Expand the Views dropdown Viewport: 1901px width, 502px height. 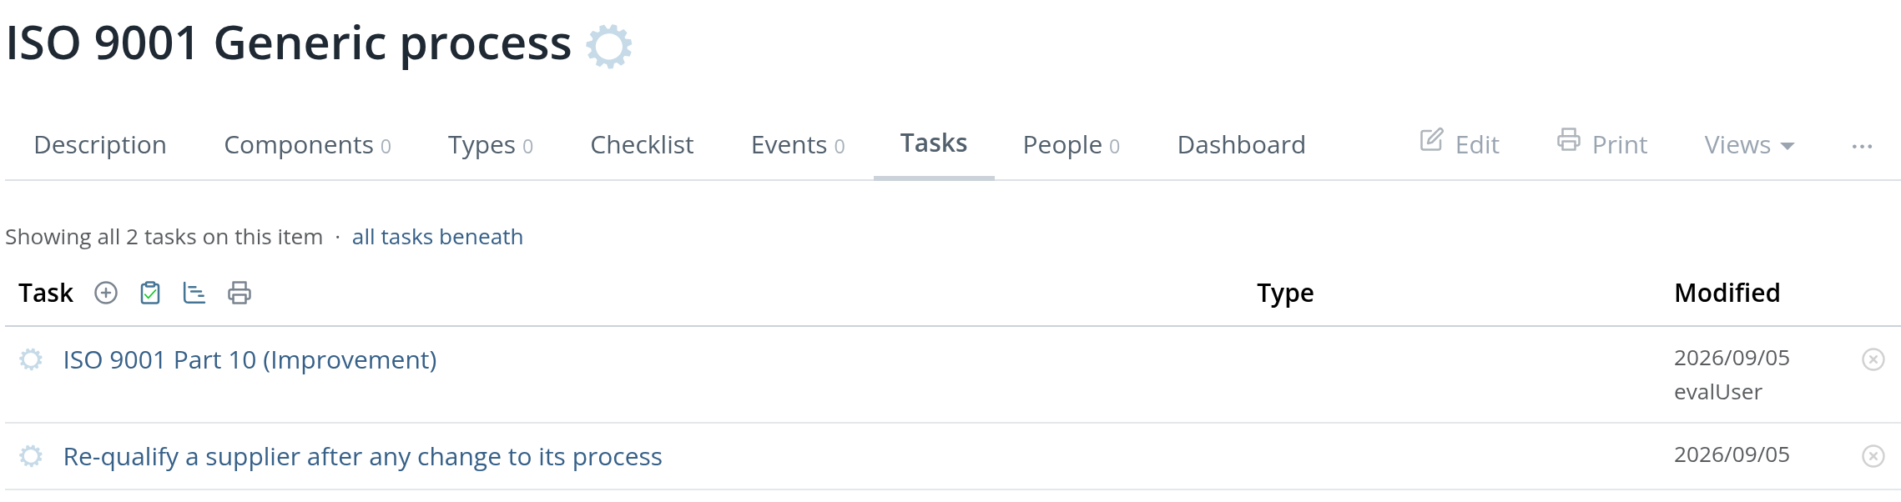(x=1749, y=145)
